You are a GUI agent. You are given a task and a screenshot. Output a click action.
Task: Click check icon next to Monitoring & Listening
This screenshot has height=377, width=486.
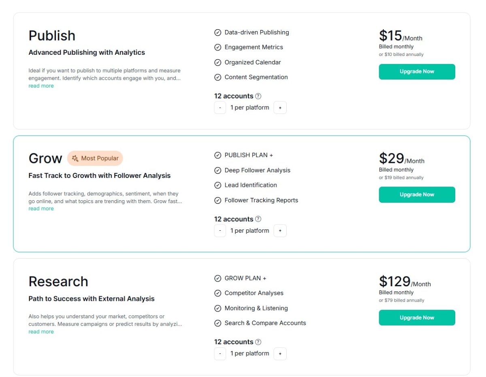218,308
